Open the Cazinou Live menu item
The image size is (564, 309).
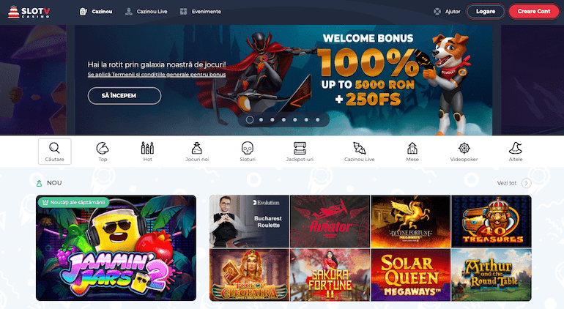(146, 12)
